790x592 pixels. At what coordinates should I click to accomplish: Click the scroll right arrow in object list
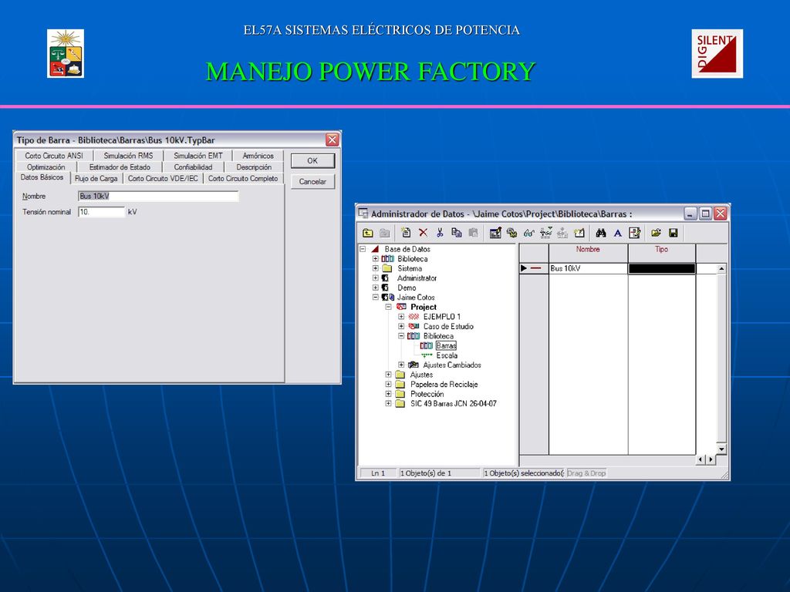tap(711, 459)
